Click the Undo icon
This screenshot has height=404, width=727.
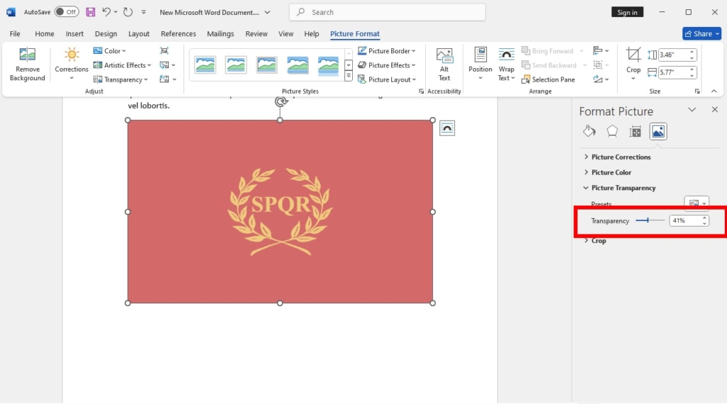[106, 12]
